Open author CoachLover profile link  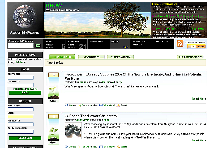[82, 120]
